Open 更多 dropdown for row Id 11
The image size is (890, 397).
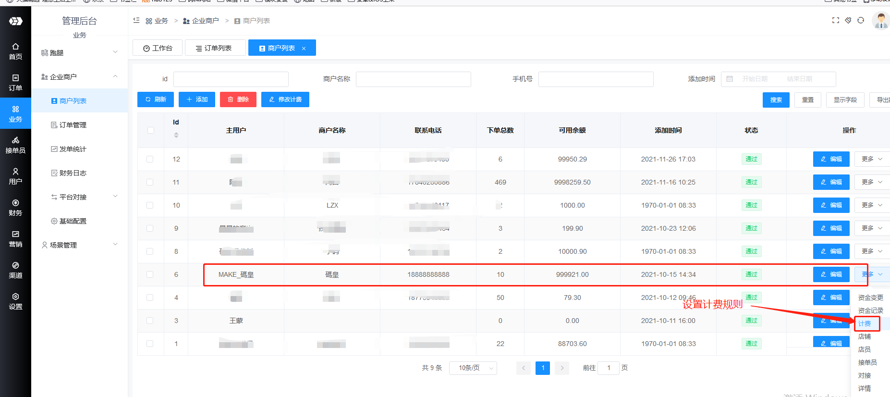click(x=872, y=182)
